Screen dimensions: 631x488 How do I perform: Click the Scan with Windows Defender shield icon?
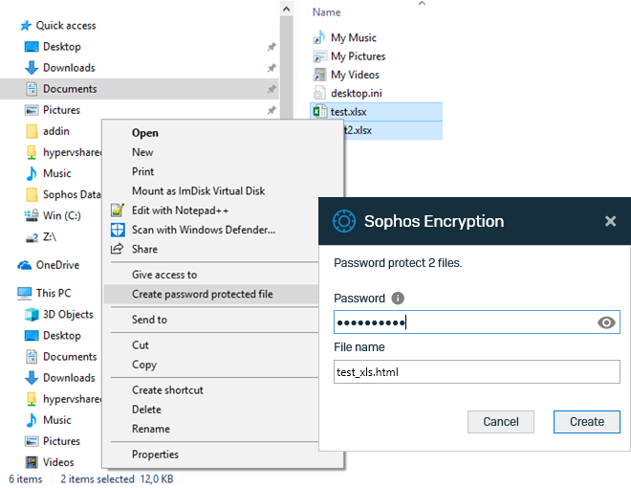click(118, 230)
